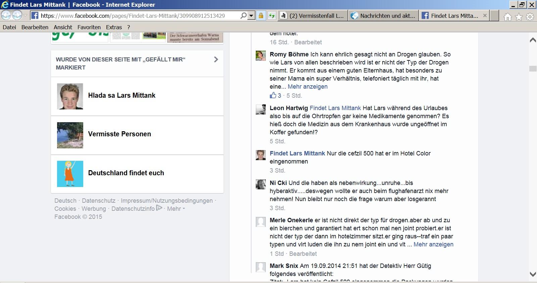Viewport: 537px width, 283px height.
Task: Switch to the Vermisstenfall tab
Action: pos(312,15)
